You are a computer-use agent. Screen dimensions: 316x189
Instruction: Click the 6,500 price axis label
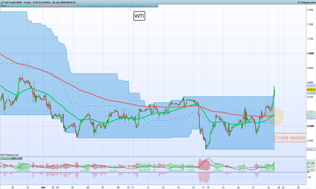tap(311, 126)
